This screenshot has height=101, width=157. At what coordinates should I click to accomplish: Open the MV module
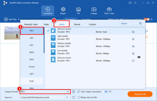click(x=78, y=11)
